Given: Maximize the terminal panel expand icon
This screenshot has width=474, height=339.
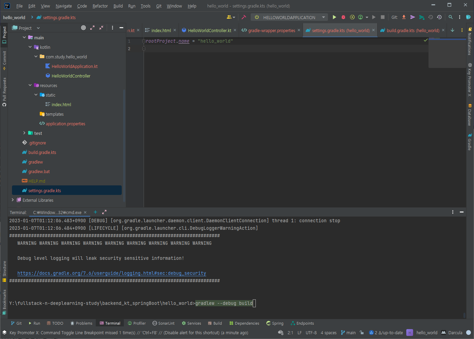Looking at the screenshot, I should click(104, 212).
